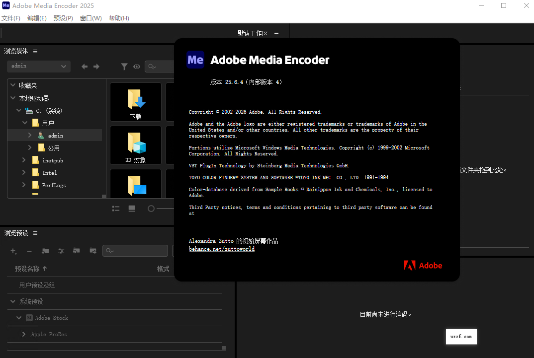Export a preset via the export icon
Viewport: 534px width, 358px height.
click(x=93, y=251)
